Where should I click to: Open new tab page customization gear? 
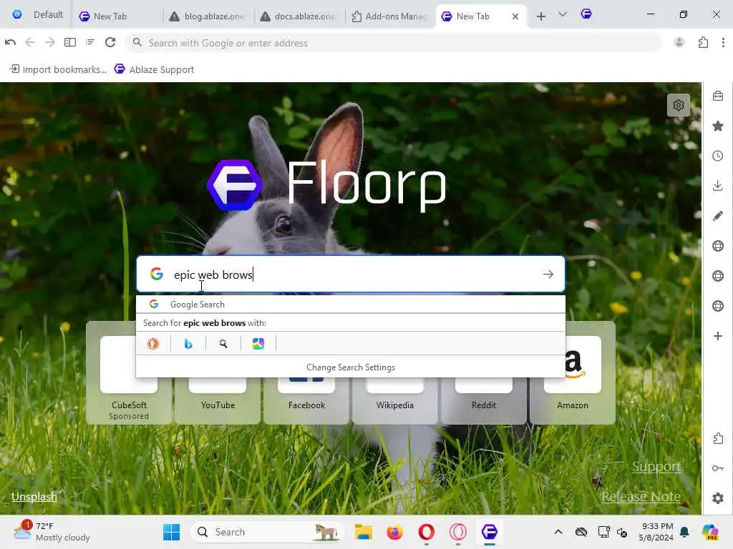click(x=679, y=106)
